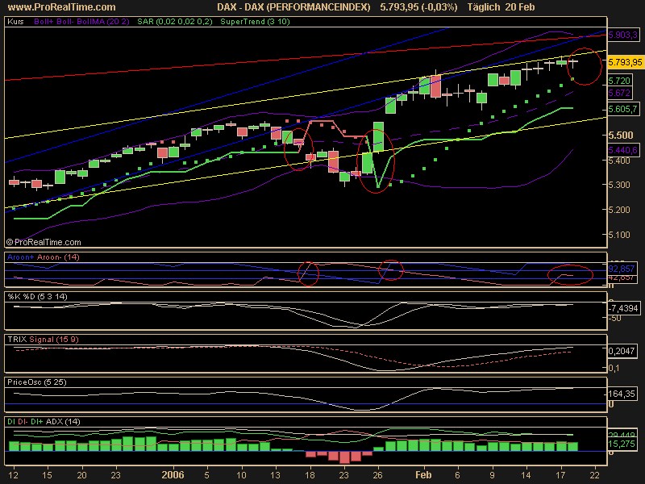Viewport: 645px width, 484px height.
Task: Select the PriceOsc (5 25) panel label
Action: click(x=36, y=382)
